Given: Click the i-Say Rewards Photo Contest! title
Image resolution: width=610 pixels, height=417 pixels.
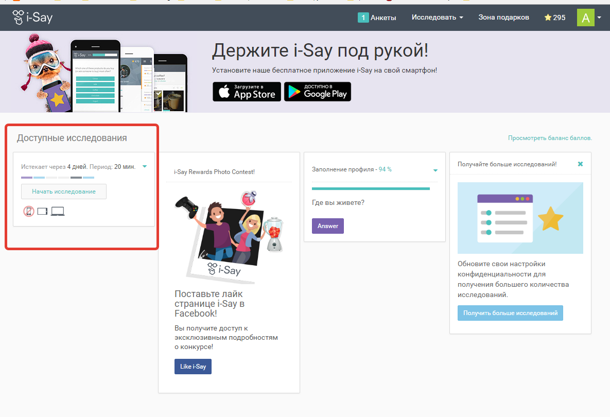Looking at the screenshot, I should click(x=214, y=172).
